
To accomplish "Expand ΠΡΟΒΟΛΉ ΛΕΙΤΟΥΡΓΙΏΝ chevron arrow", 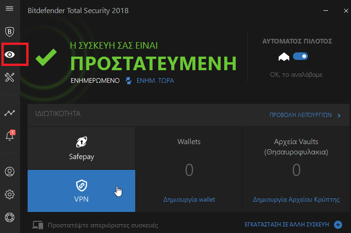I will tap(339, 115).
